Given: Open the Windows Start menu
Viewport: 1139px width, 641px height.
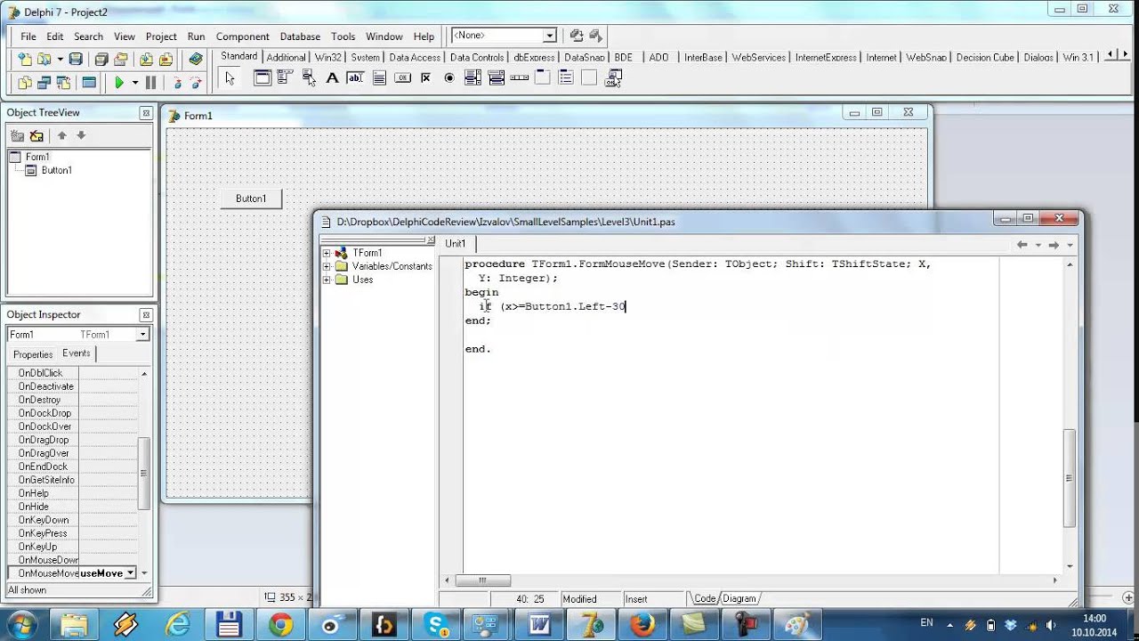Looking at the screenshot, I should pos(21,623).
